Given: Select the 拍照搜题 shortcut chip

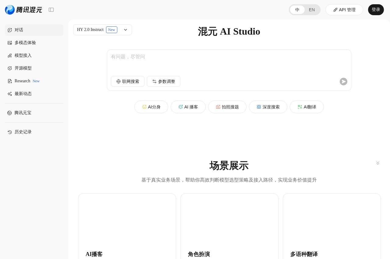Looking at the screenshot, I should coord(227,107).
